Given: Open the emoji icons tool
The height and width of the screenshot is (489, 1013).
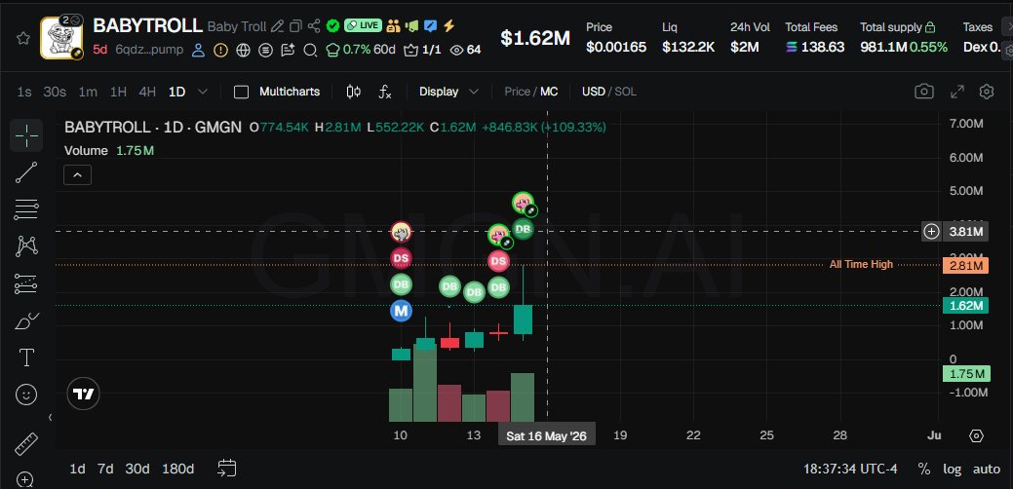Looking at the screenshot, I should 26,395.
